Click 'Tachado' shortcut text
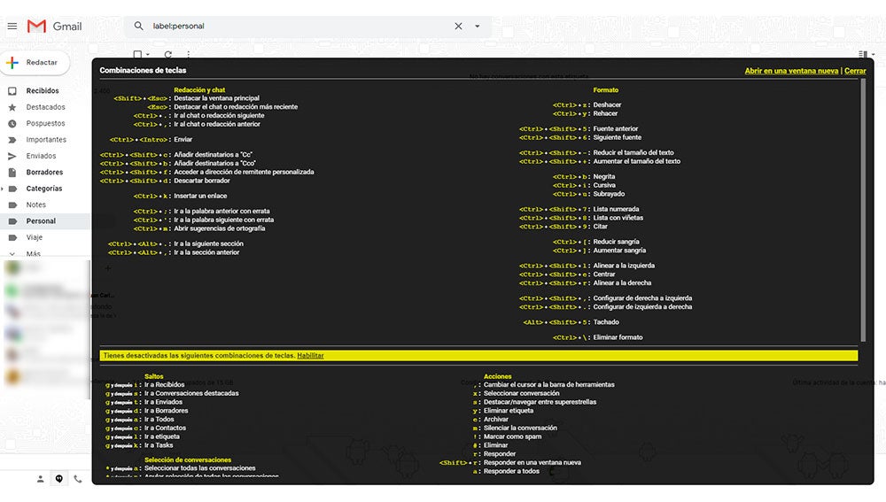 point(606,322)
